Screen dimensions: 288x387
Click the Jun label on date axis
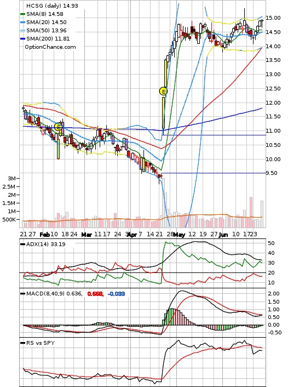coord(223,235)
